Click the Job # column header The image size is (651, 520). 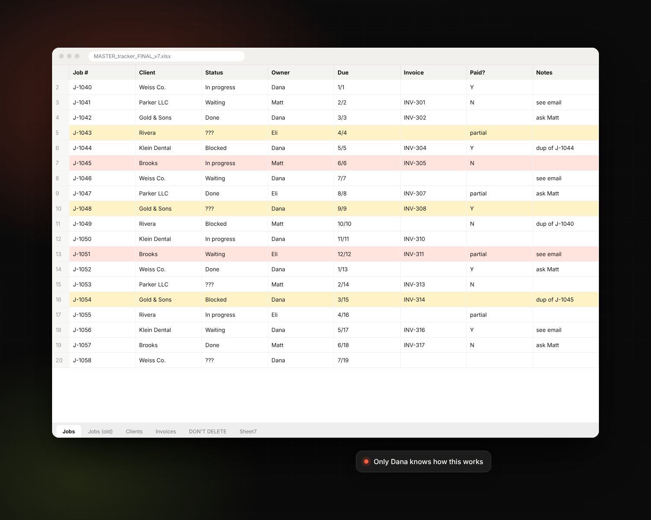click(102, 72)
